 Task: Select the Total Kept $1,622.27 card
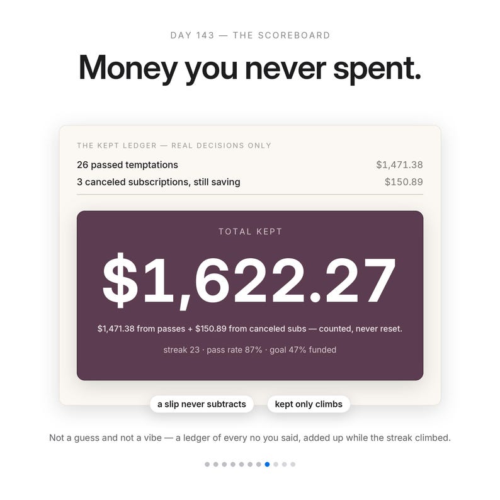click(x=250, y=295)
